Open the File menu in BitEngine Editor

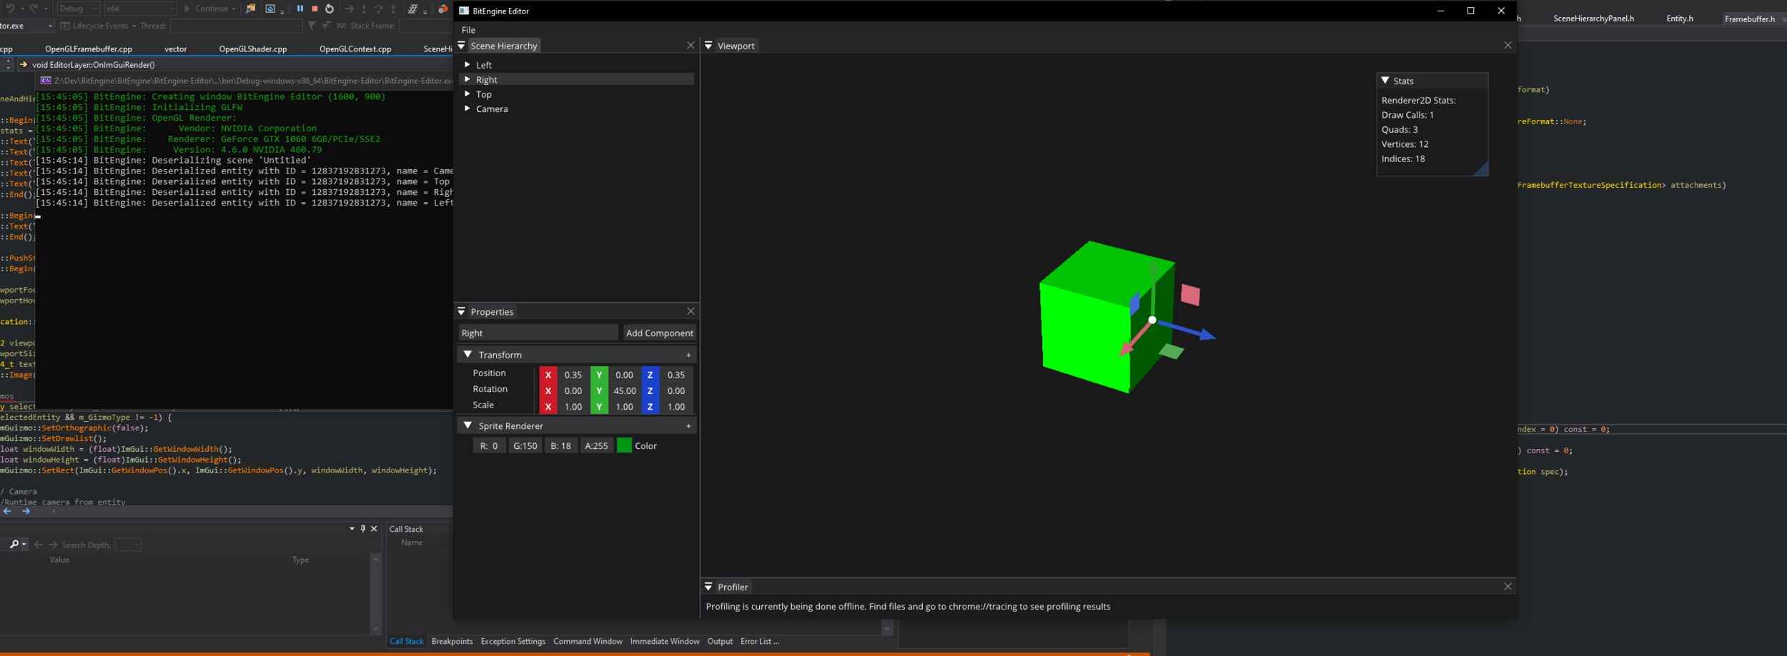[x=468, y=30]
